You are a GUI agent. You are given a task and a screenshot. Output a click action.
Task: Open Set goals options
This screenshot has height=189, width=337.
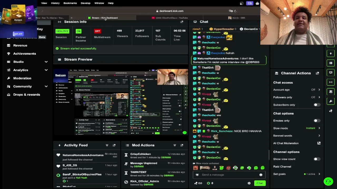coord(319,174)
